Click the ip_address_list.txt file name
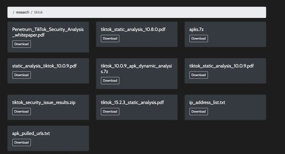The height and width of the screenshot is (154, 285). (207, 102)
